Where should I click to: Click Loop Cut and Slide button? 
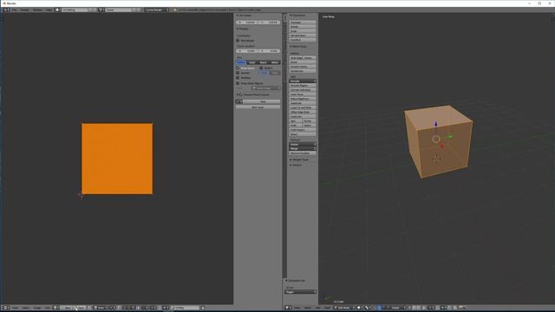pos(303,107)
